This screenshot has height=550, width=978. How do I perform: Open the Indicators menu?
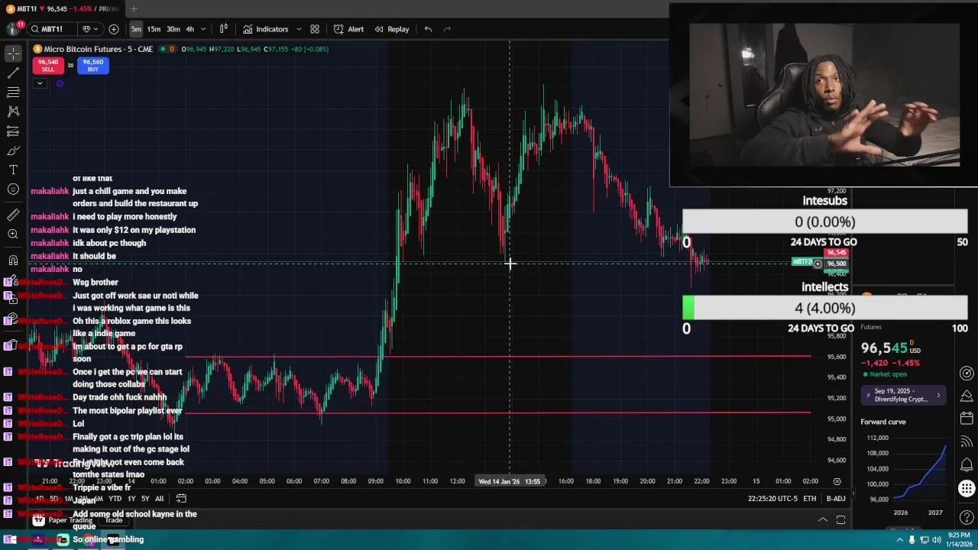point(265,29)
